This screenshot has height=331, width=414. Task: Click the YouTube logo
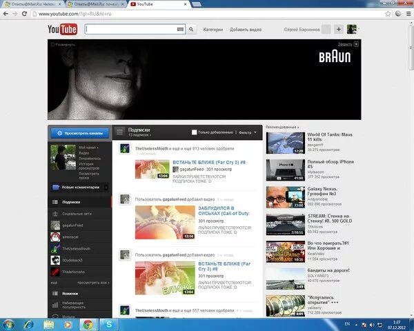click(x=62, y=29)
